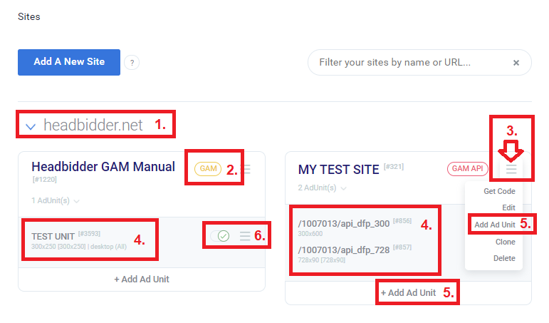Collapse the headbidder.net group chevron

pyautogui.click(x=30, y=127)
